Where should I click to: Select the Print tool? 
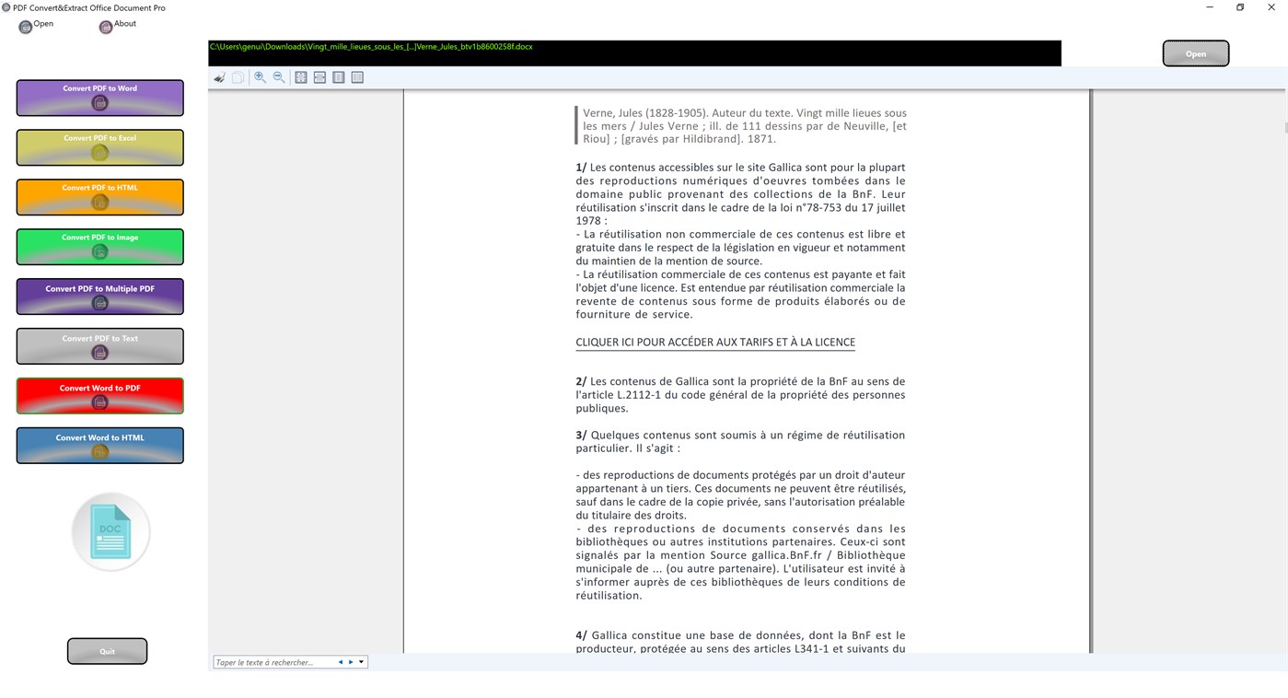219,77
